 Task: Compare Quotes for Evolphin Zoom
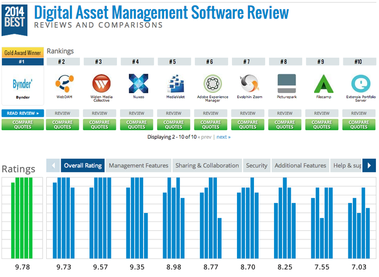tap(248, 125)
